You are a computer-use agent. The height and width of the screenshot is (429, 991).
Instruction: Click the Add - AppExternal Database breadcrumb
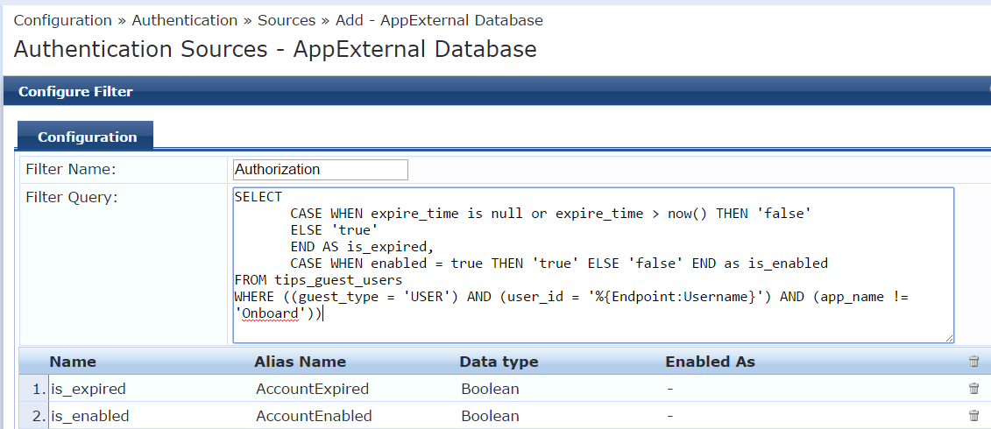[439, 20]
